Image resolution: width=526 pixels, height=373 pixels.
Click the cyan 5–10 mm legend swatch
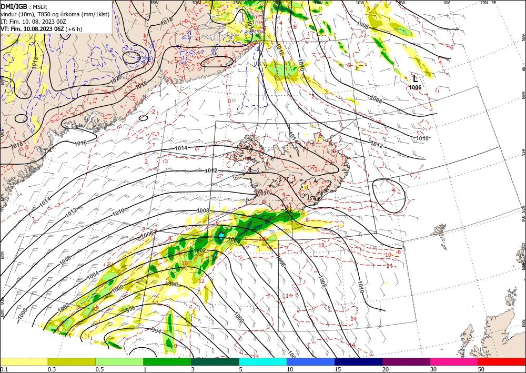click(263, 361)
